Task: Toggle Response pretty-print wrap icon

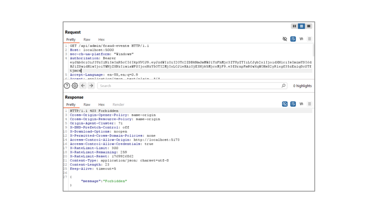Action: 293,104
